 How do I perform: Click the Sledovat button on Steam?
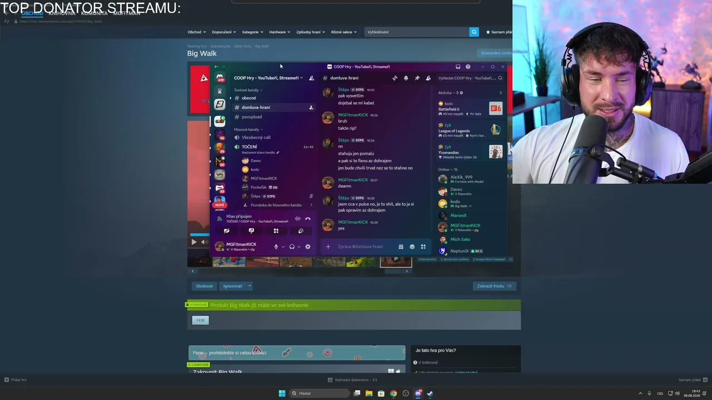tap(204, 286)
